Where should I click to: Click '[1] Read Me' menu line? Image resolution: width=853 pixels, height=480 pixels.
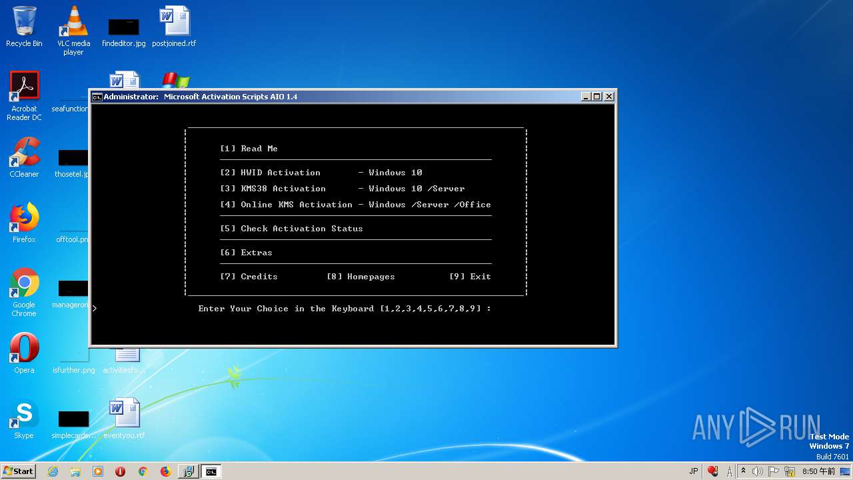point(249,149)
